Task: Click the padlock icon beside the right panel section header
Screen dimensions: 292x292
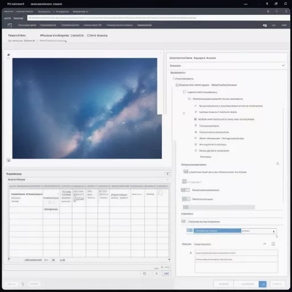Action: click(x=278, y=164)
